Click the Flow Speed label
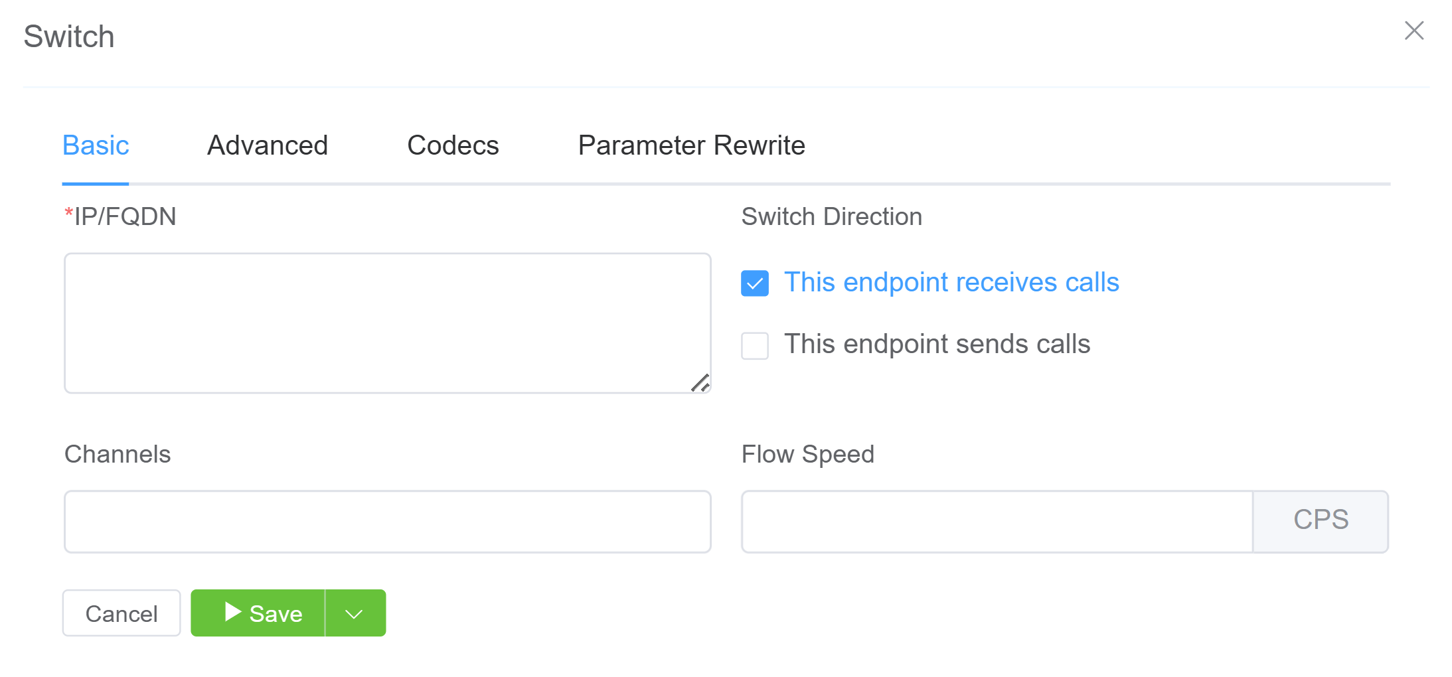 (x=807, y=455)
